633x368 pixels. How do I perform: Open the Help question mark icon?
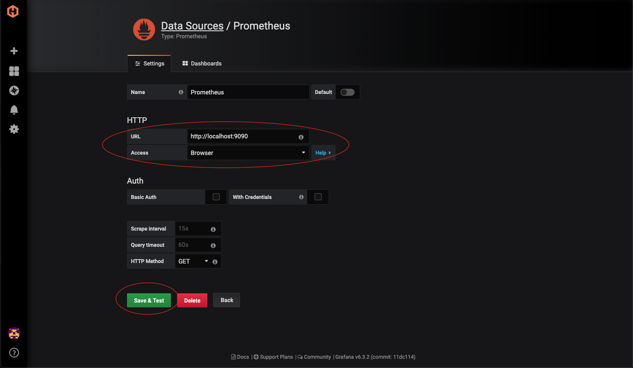pyautogui.click(x=14, y=352)
